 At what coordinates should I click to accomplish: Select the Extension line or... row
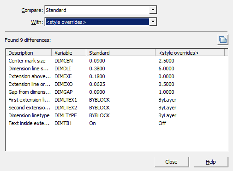tap(117, 84)
